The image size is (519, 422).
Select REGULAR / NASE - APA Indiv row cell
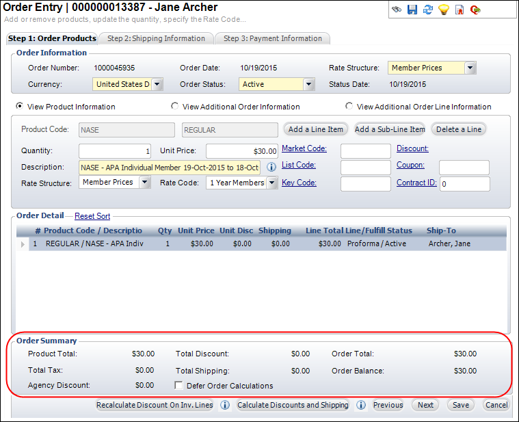(94, 243)
